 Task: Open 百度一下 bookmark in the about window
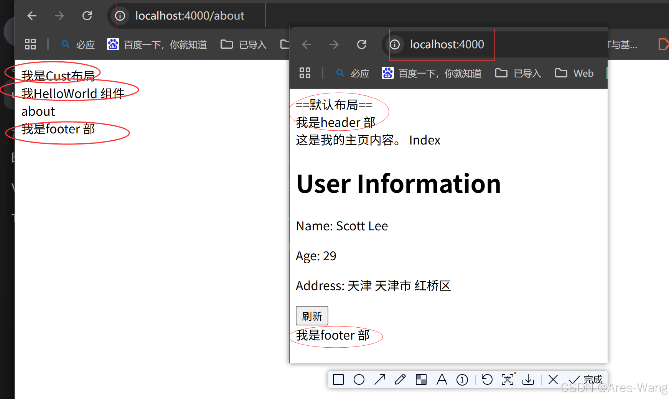tap(157, 44)
